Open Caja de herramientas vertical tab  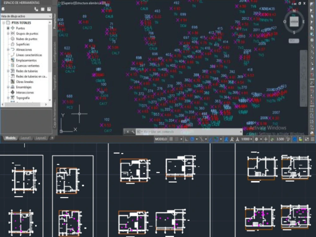coord(55,114)
